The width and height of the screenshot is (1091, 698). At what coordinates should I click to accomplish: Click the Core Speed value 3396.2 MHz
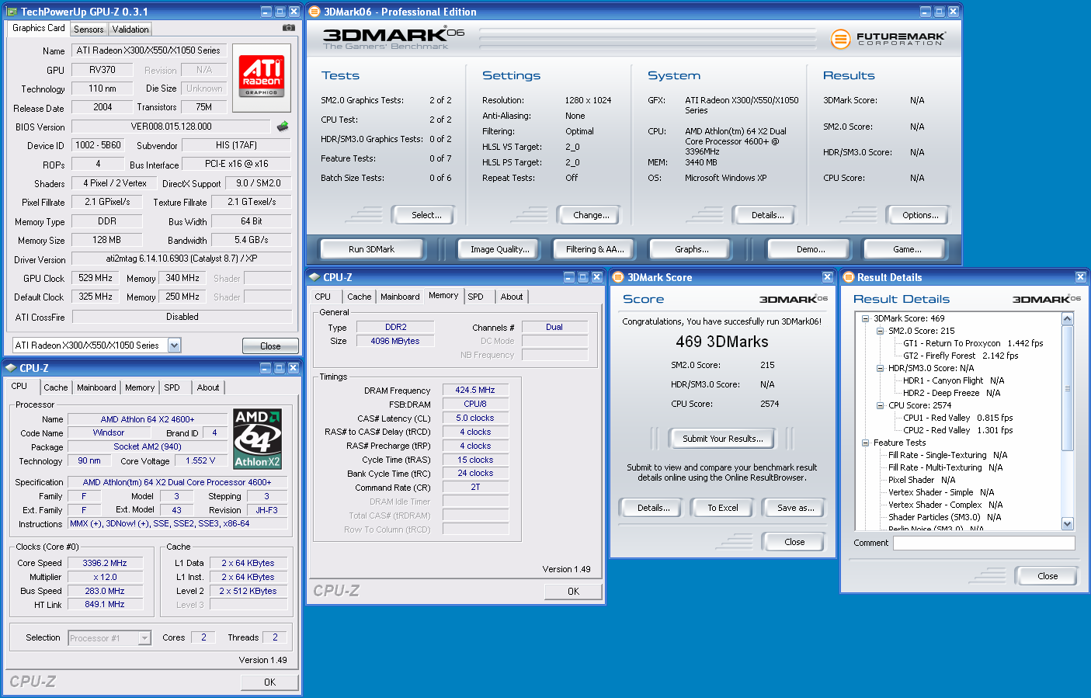click(x=105, y=563)
